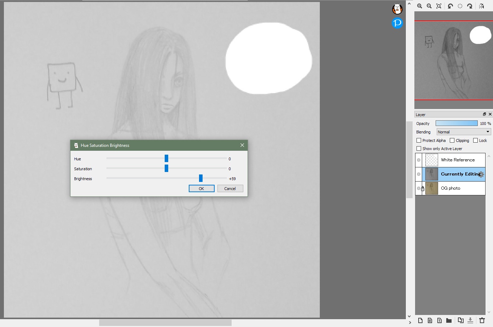Image resolution: width=493 pixels, height=327 pixels.
Task: Flip the canvas view horizontally
Action: click(481, 6)
